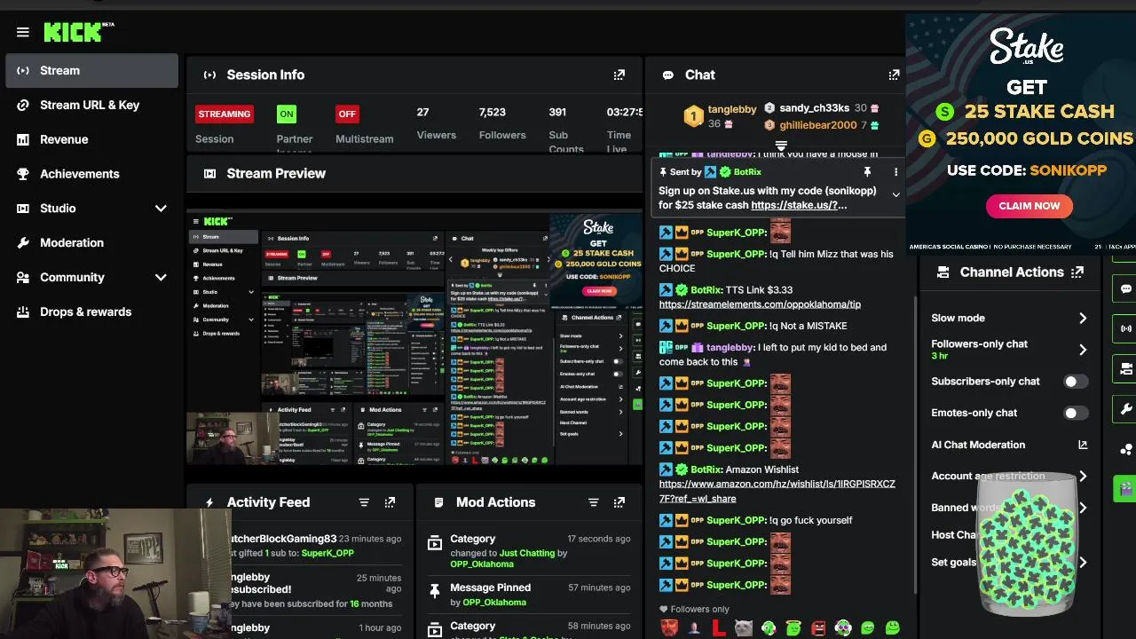
Task: Click the STREAMING session badge
Action: (225, 114)
